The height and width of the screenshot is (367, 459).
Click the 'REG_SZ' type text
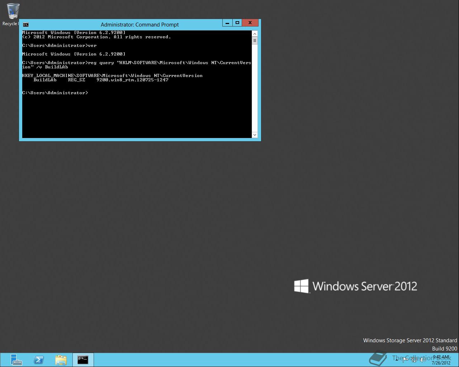(77, 80)
